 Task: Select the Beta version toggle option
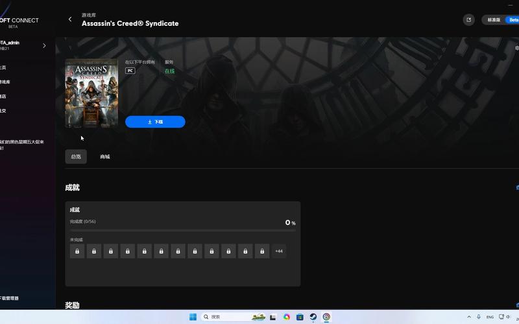click(x=513, y=20)
